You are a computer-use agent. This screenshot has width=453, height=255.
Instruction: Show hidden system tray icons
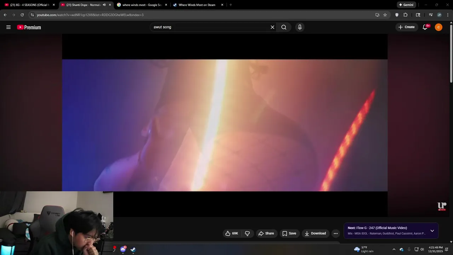coord(394,249)
